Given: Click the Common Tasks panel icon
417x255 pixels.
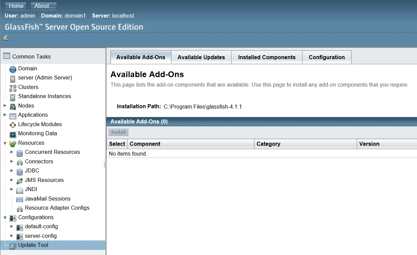Looking at the screenshot, I should click(7, 56).
